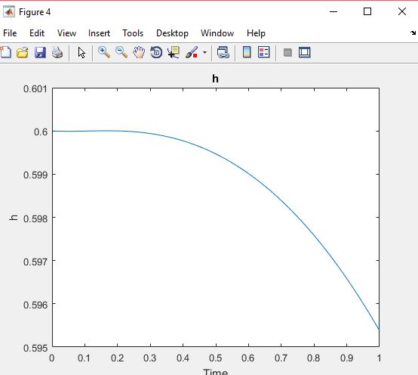Open a file with the folder icon
Image resolution: width=418 pixels, height=375 pixels.
click(23, 52)
